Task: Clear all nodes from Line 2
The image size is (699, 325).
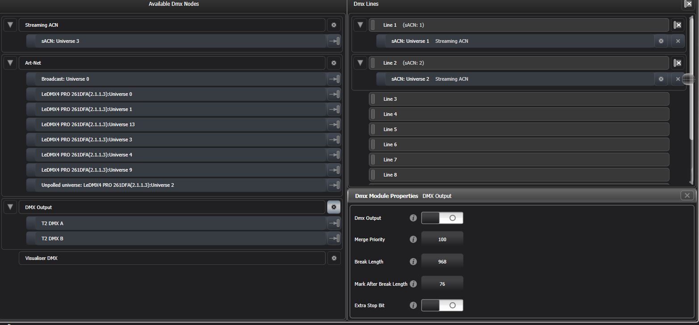Action: tap(678, 63)
